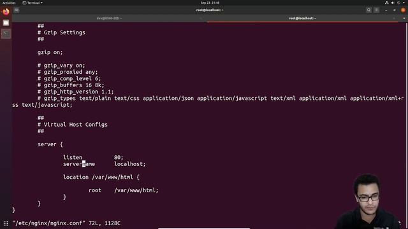The image size is (408, 229).
Task: Click the 'listen' directive
Action: click(73, 157)
